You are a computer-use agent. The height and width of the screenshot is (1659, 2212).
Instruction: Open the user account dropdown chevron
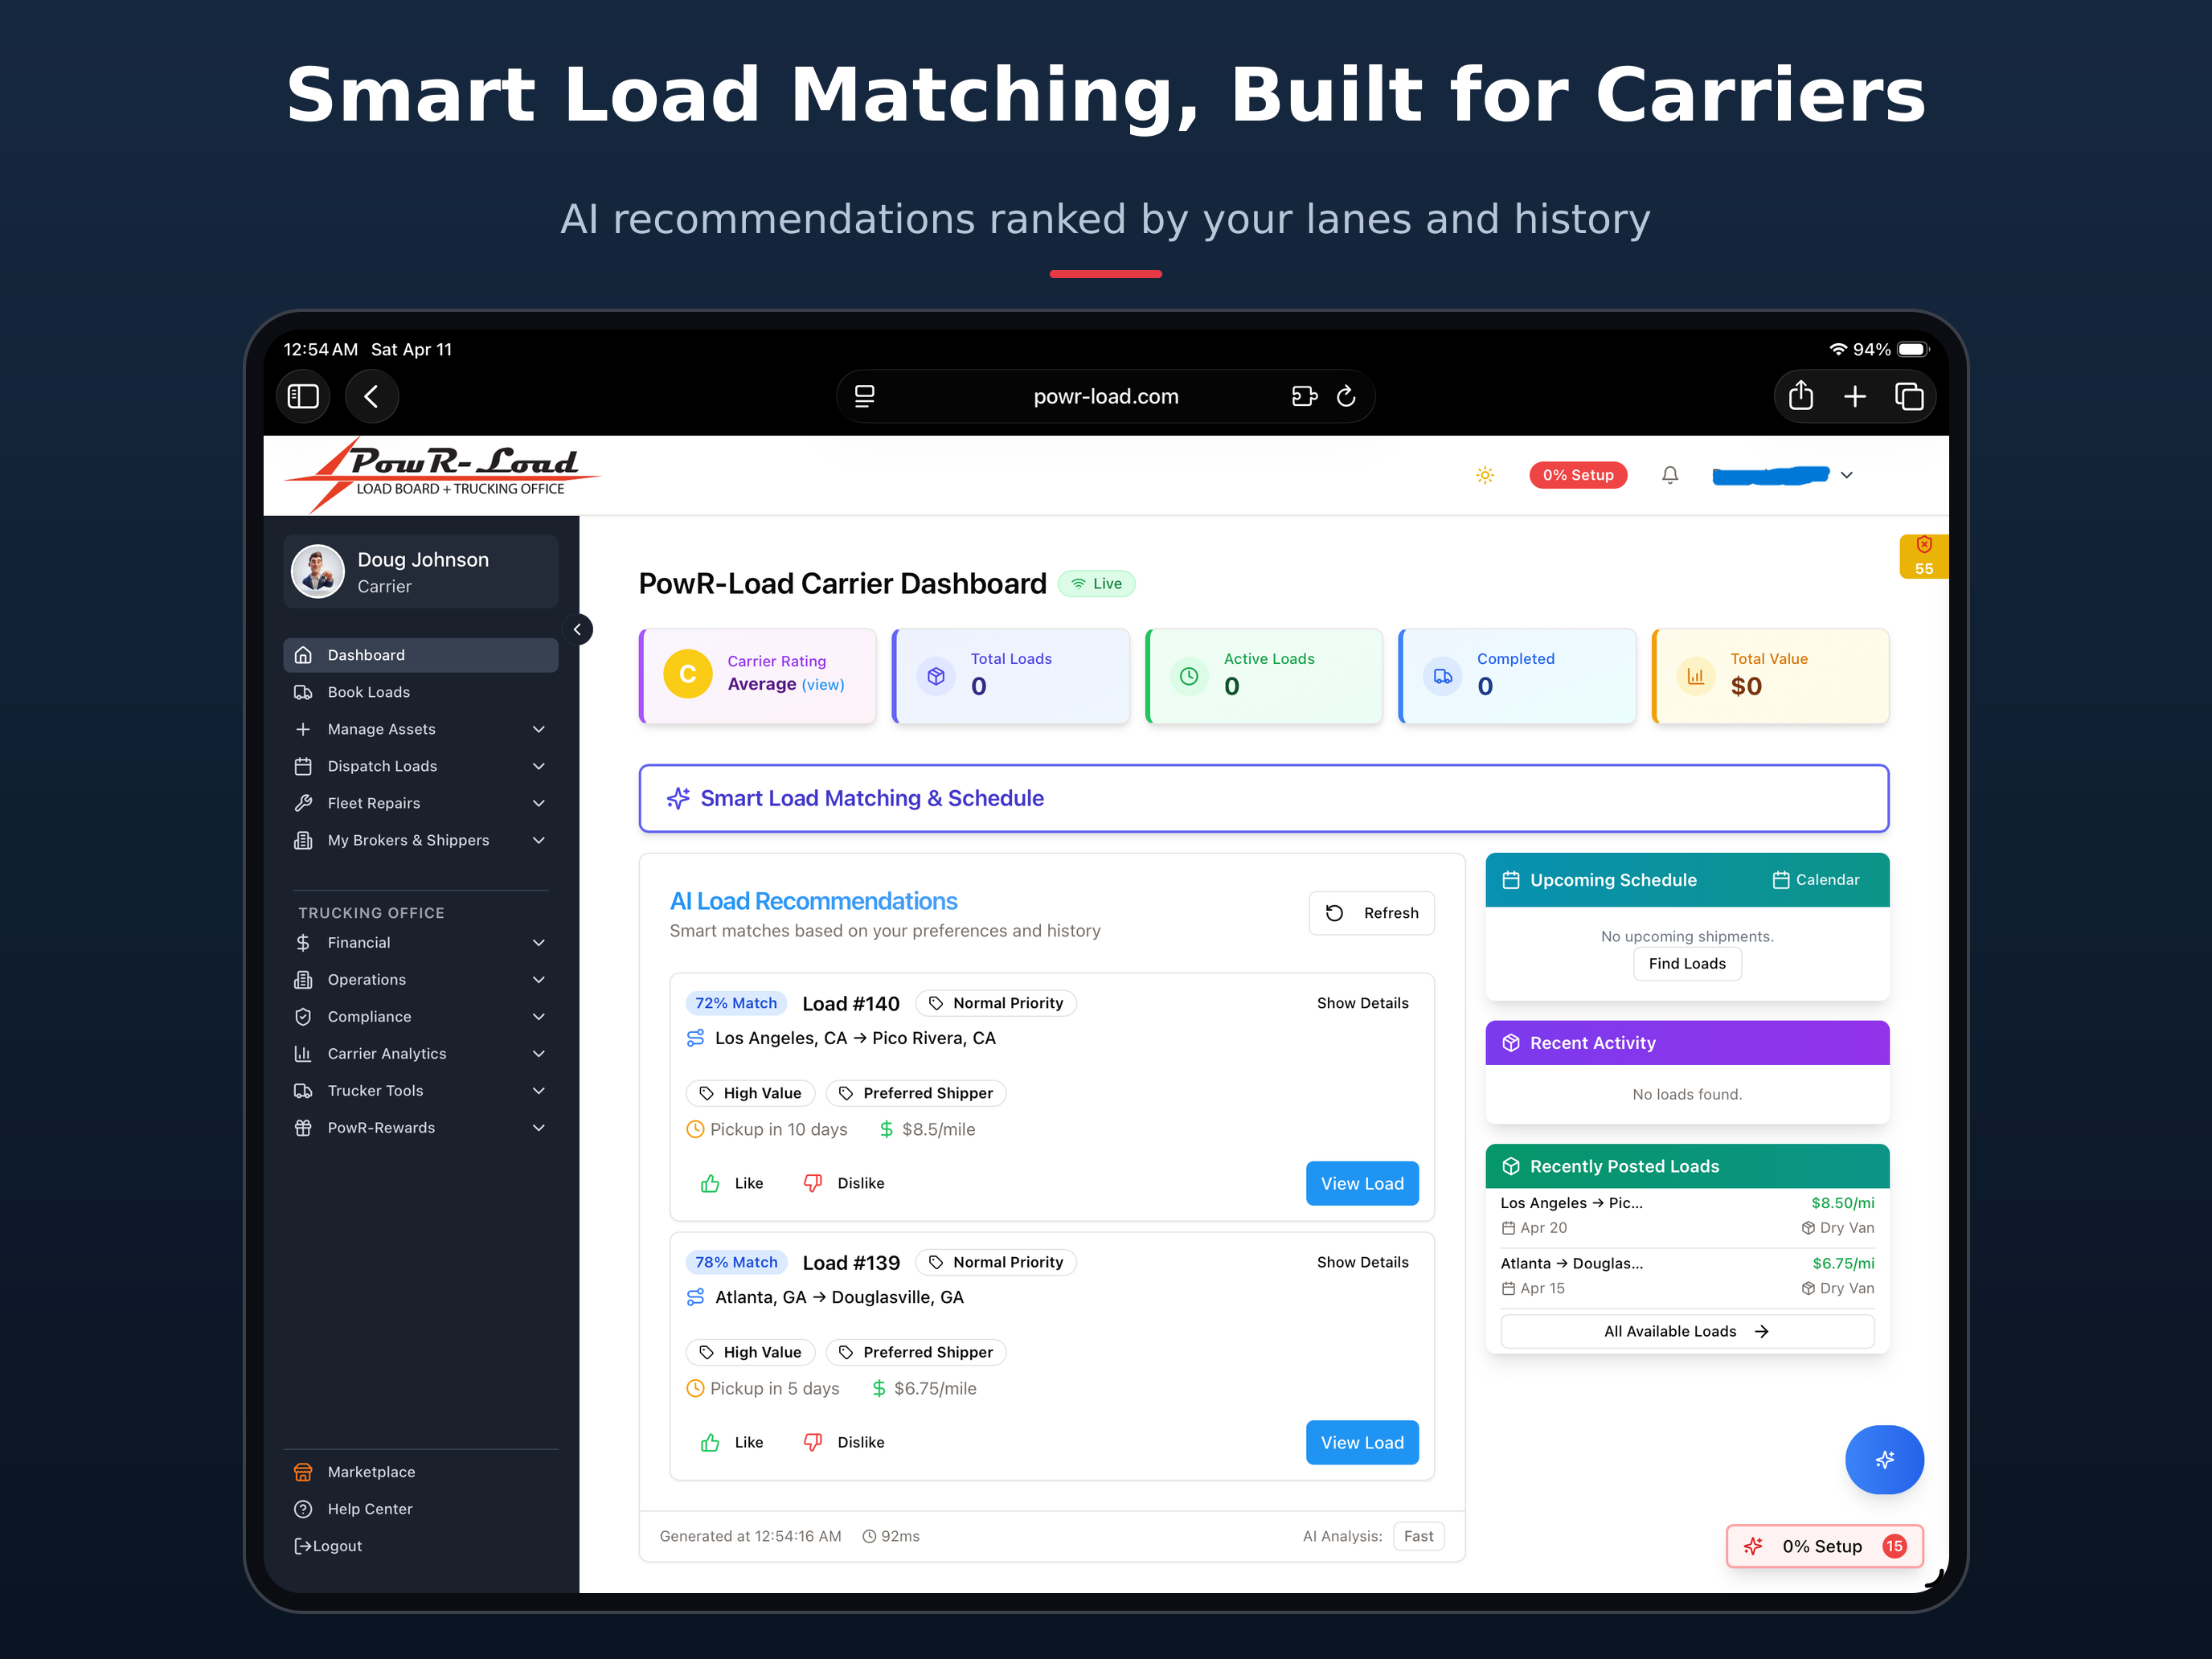point(1847,475)
